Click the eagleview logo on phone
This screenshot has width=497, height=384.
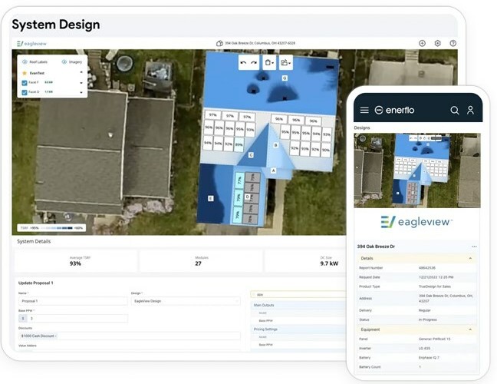(416, 221)
